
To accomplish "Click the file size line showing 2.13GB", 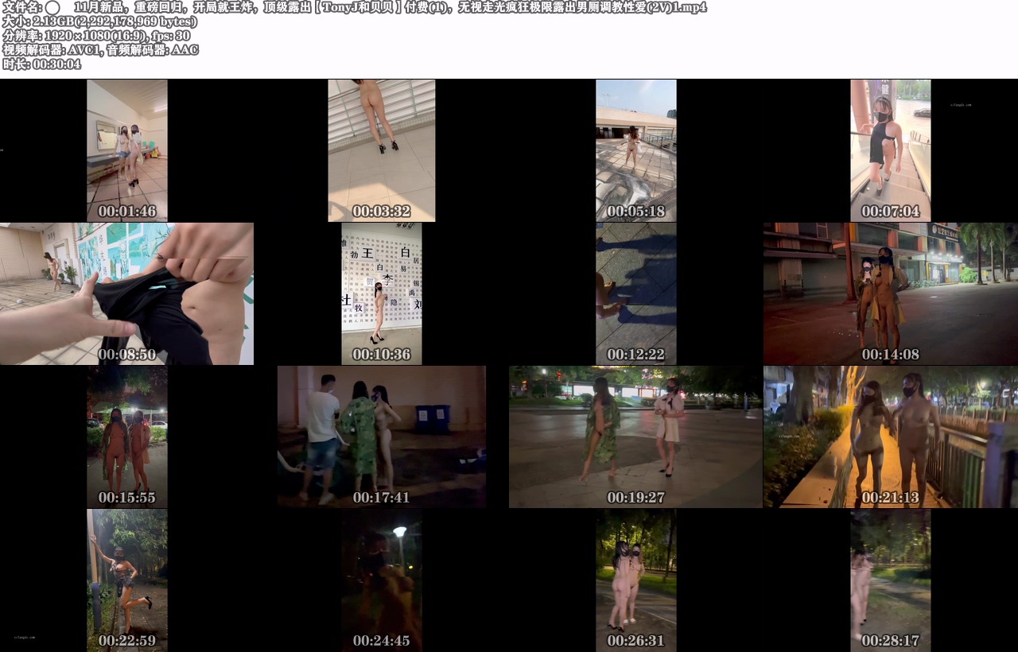I will [x=99, y=21].
